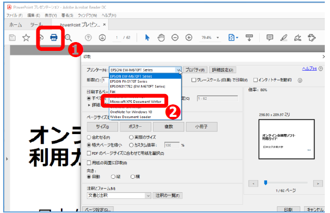This screenshot has height=213, width=330.
Task: Select Custom scale radio button
Action: click(131, 145)
